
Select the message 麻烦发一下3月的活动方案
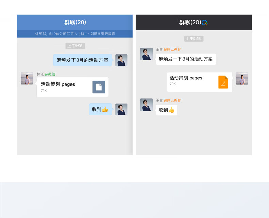(x=186, y=59)
